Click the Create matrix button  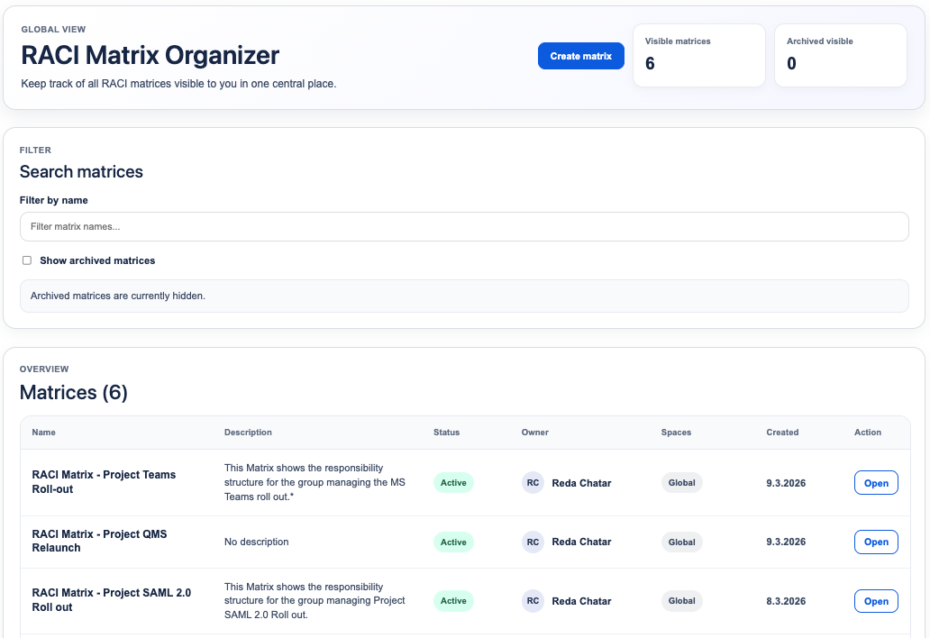[580, 55]
